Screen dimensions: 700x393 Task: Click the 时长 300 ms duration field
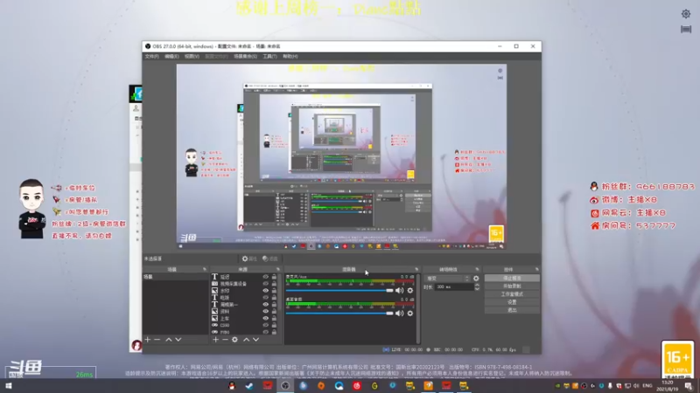point(454,287)
